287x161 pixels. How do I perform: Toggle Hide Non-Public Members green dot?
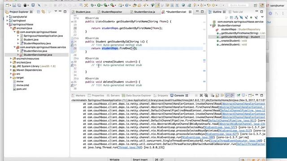pos(251,17)
